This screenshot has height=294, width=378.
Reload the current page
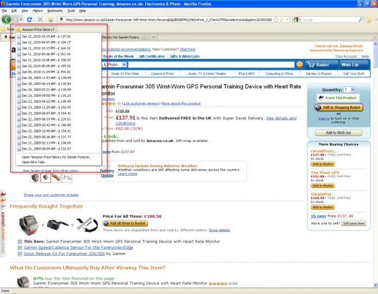pos(29,20)
